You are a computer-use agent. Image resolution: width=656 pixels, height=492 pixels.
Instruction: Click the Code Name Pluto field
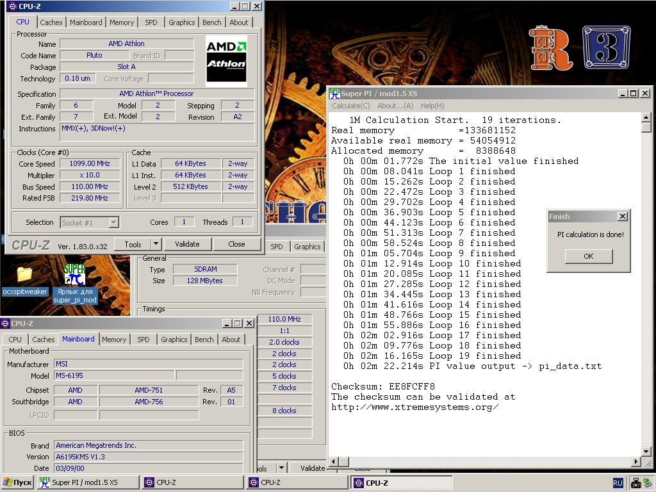(x=94, y=55)
